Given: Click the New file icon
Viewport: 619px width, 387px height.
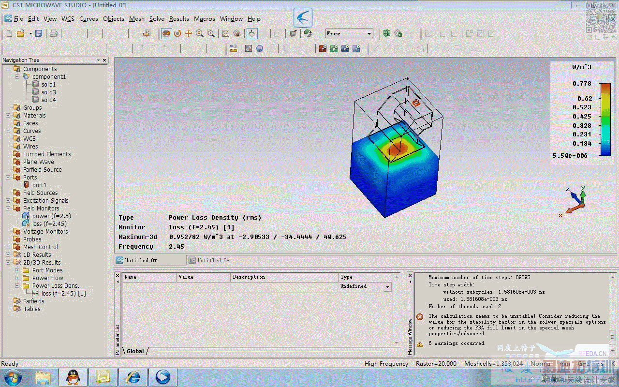Looking at the screenshot, I should pyautogui.click(x=9, y=33).
